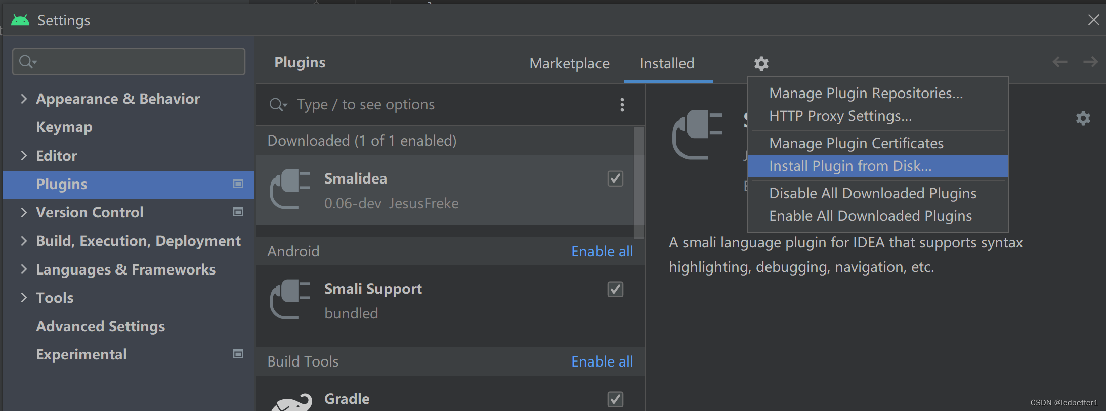Image resolution: width=1106 pixels, height=411 pixels.
Task: Click large plugin icon in details pane
Action: click(697, 134)
